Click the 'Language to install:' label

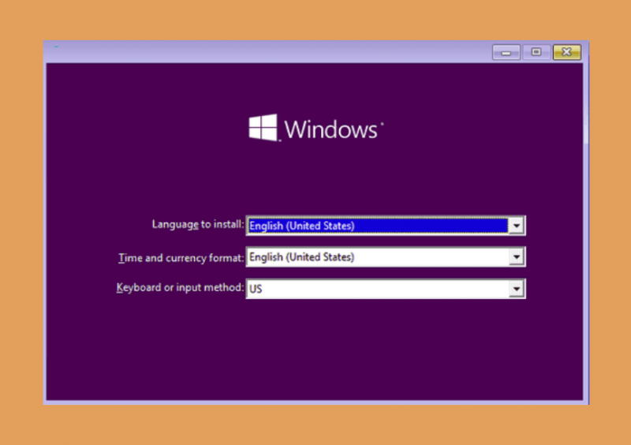click(198, 224)
